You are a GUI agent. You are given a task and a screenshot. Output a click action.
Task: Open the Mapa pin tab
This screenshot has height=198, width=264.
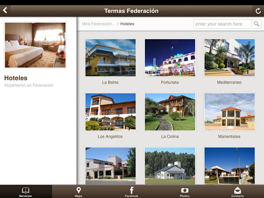(x=78, y=192)
